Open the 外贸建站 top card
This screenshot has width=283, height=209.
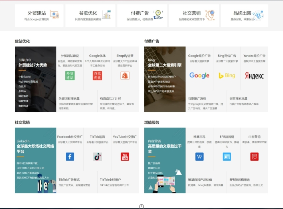pos(39,16)
